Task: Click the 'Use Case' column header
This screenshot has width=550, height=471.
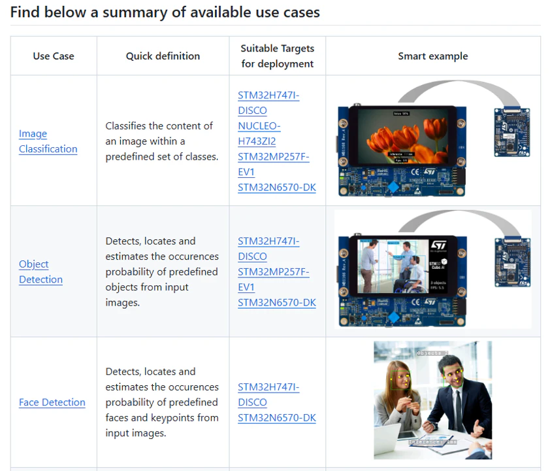Action: [x=54, y=56]
